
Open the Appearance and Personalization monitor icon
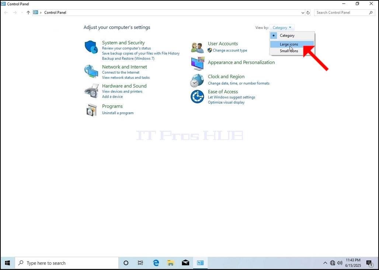pyautogui.click(x=198, y=63)
